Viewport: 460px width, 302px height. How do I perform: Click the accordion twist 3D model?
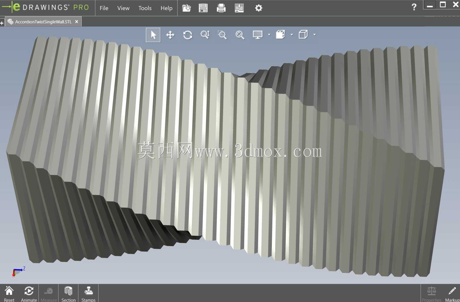pyautogui.click(x=225, y=157)
